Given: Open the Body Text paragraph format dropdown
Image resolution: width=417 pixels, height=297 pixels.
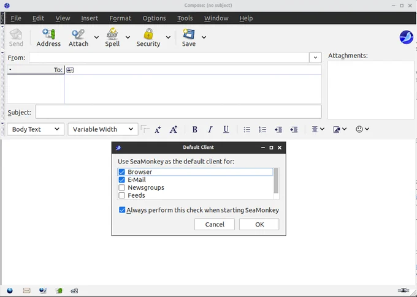Looking at the screenshot, I should pyautogui.click(x=36, y=129).
